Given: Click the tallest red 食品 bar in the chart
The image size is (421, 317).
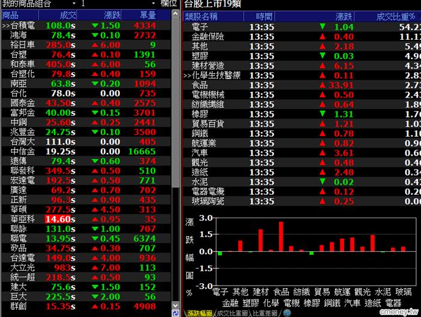Looking at the screenshot, I should pyautogui.click(x=281, y=236).
